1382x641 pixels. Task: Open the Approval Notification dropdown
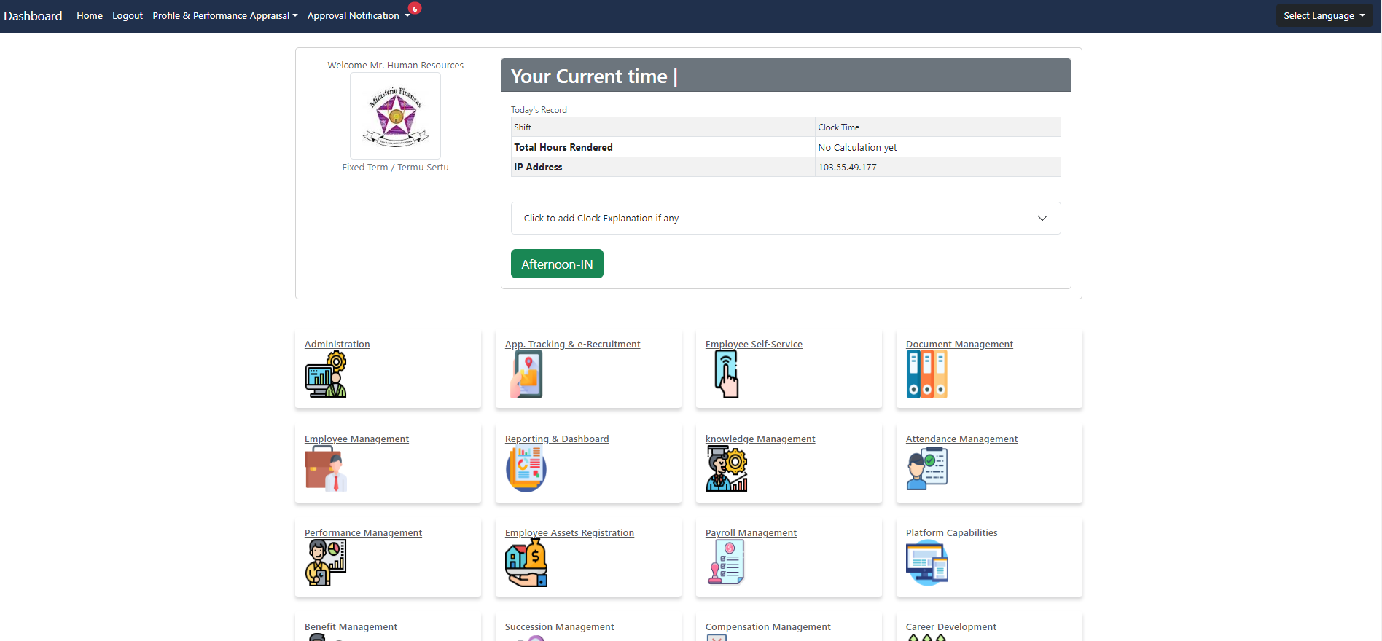click(359, 15)
